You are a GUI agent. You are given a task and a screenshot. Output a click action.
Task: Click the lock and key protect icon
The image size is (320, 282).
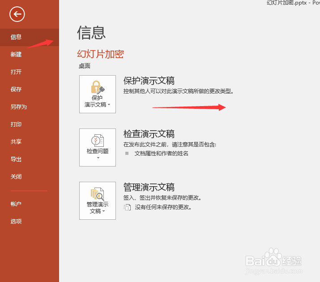(98, 87)
